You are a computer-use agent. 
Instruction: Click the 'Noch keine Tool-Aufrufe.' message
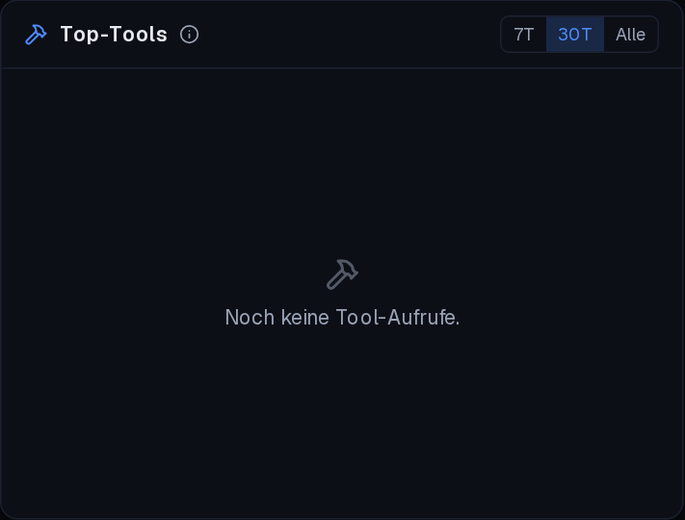(342, 318)
